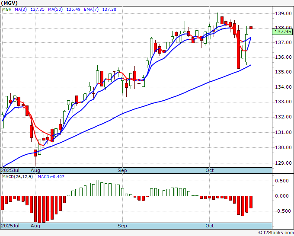Click 2025Jul on the MACD time axis
This screenshot has height=236, width=294.
click(10, 226)
